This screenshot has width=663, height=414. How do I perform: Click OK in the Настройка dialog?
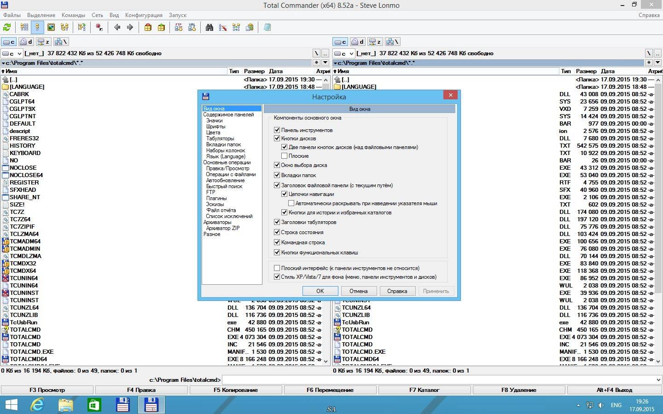tap(320, 291)
